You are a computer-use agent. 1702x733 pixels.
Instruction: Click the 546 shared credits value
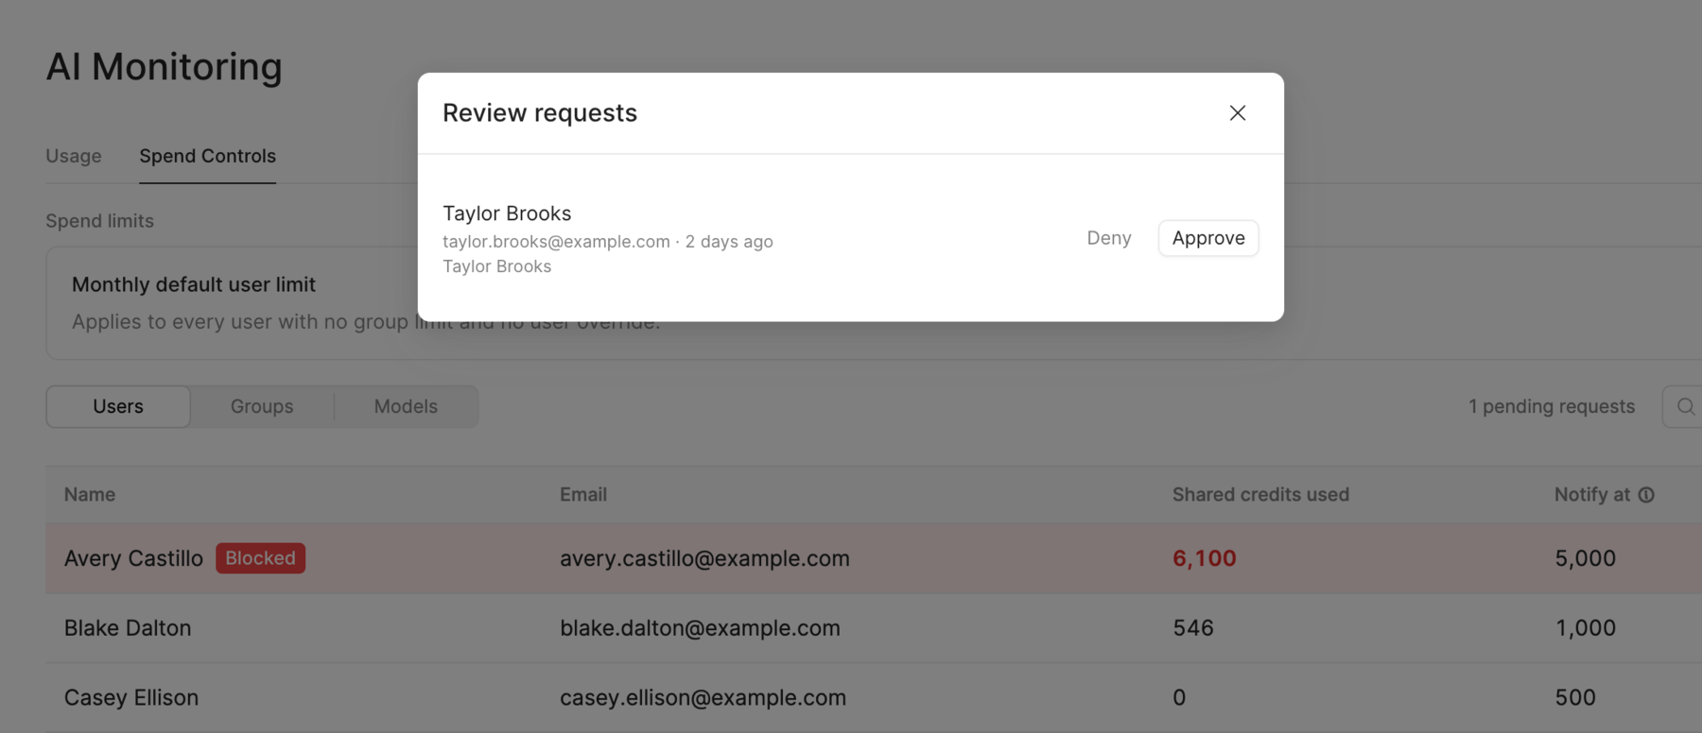pos(1193,628)
